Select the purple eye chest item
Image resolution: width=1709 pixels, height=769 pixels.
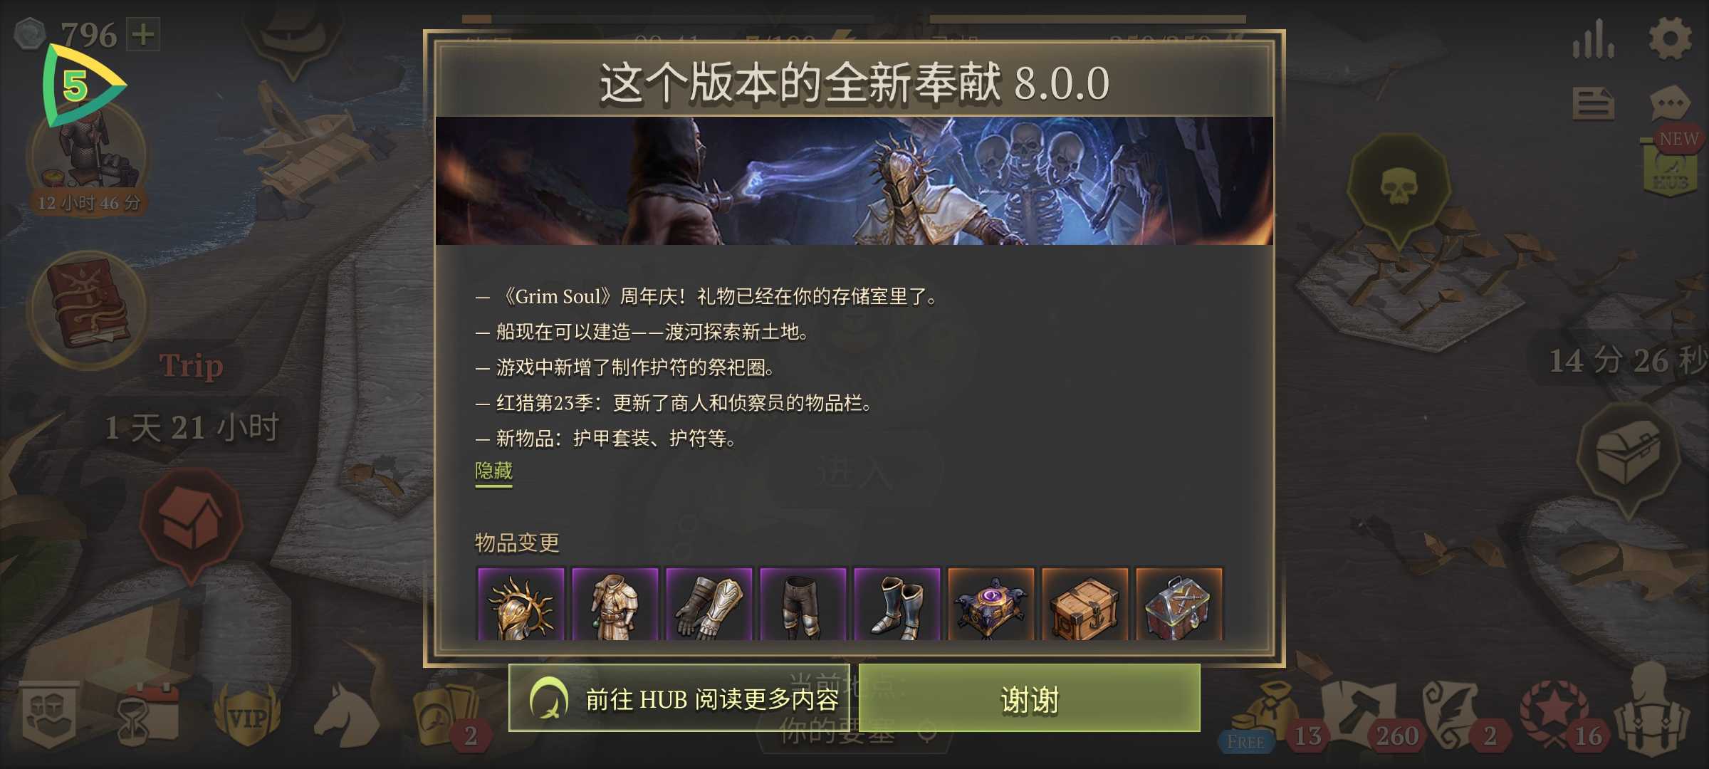[991, 604]
